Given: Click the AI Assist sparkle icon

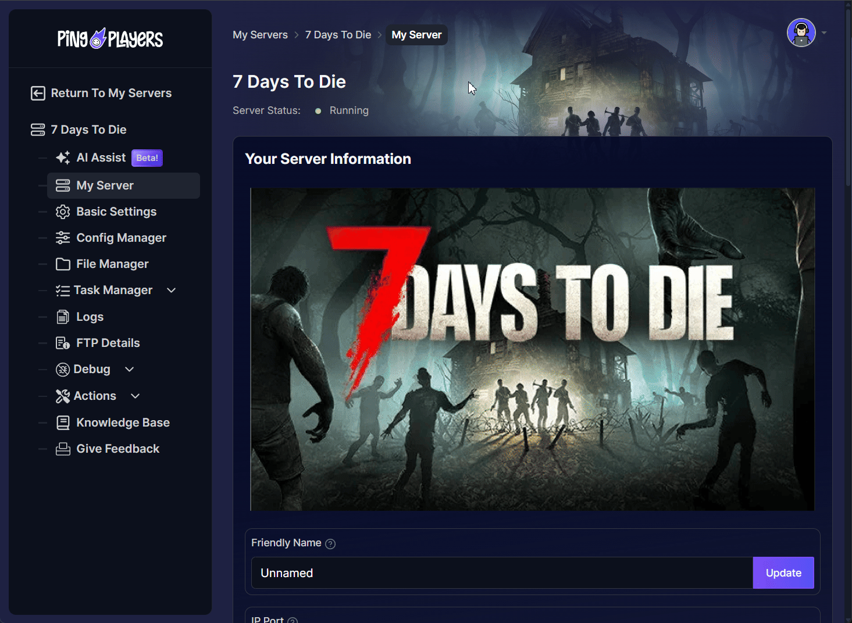Looking at the screenshot, I should (x=63, y=157).
